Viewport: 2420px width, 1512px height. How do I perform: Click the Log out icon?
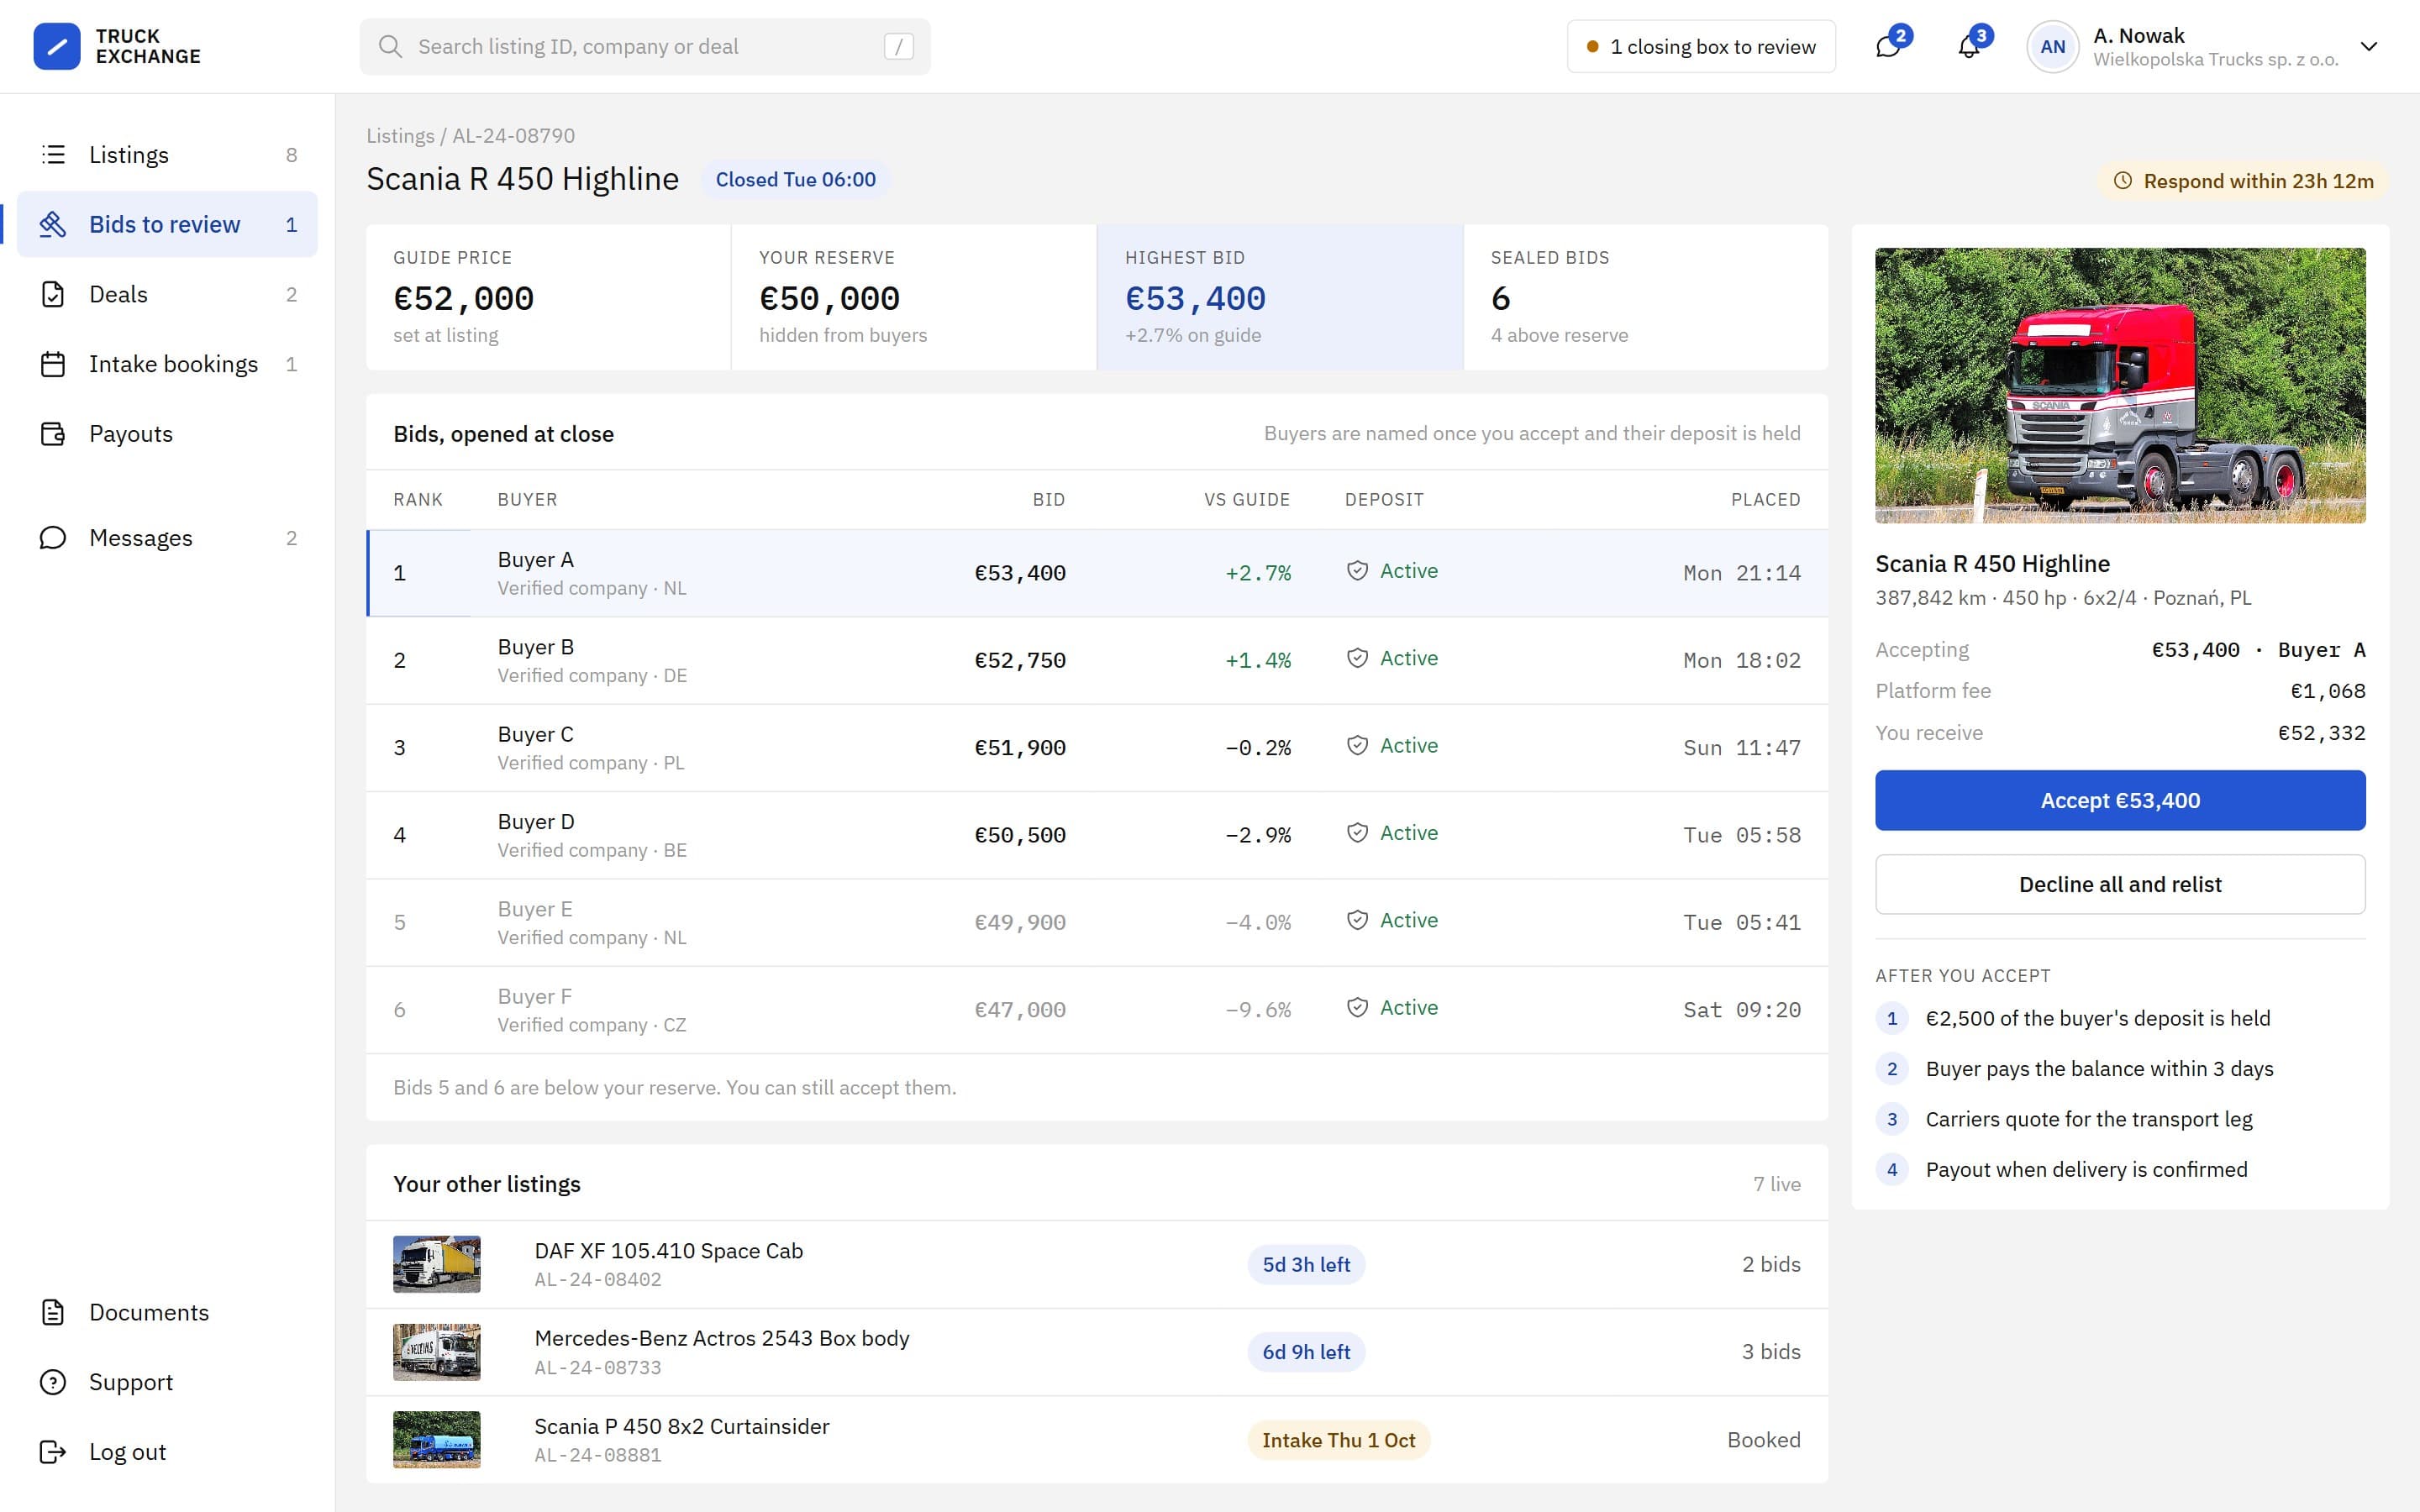[53, 1452]
